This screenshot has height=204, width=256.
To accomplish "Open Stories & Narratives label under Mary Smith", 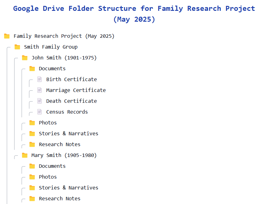I will tap(69, 188).
